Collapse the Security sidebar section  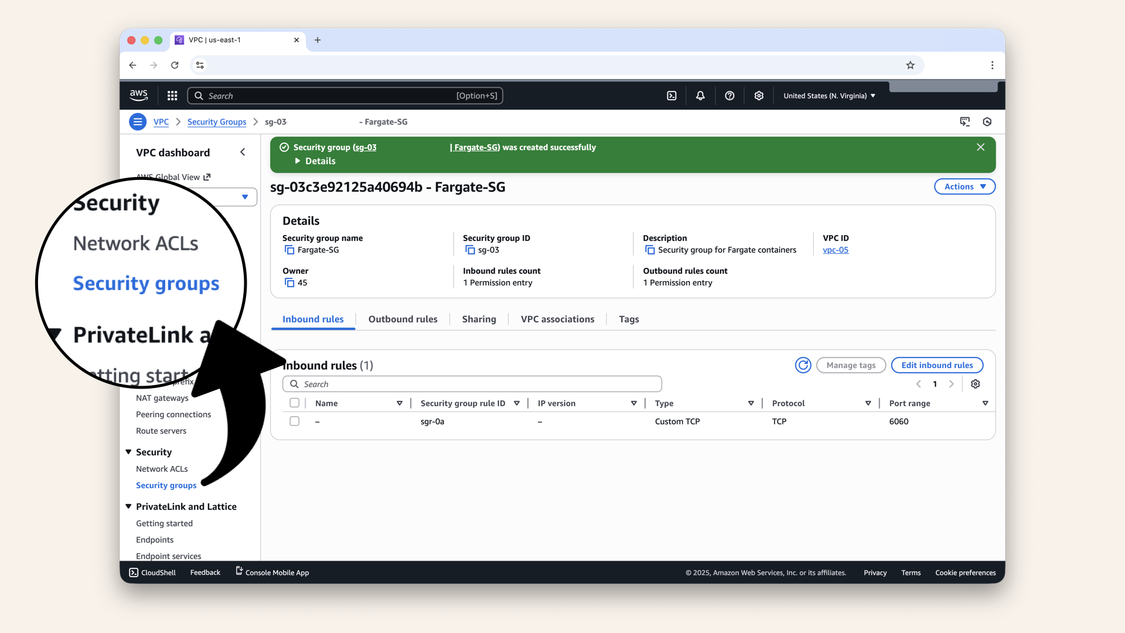click(128, 452)
